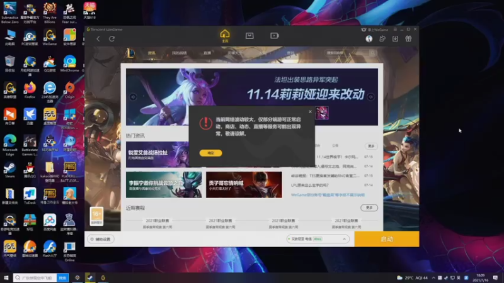Click the yellow 启动 launch button
The width and height of the screenshot is (504, 283).
pyautogui.click(x=387, y=239)
